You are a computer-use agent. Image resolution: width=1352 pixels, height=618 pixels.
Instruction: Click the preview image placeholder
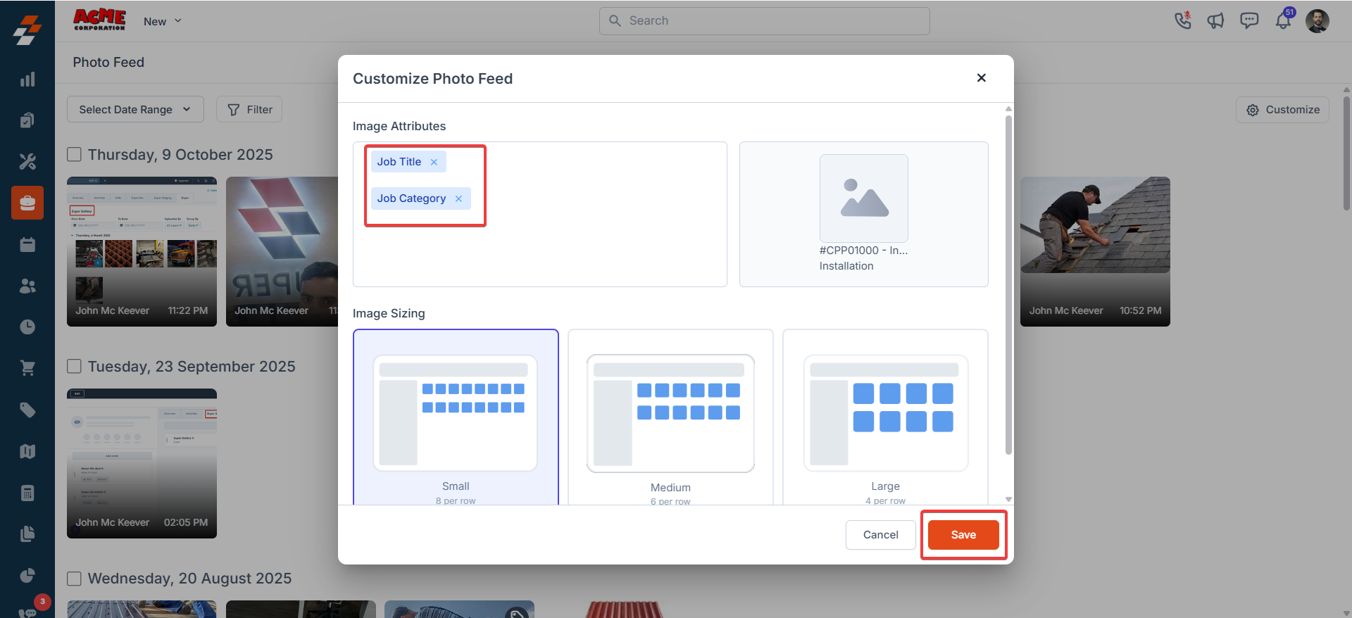click(x=864, y=198)
